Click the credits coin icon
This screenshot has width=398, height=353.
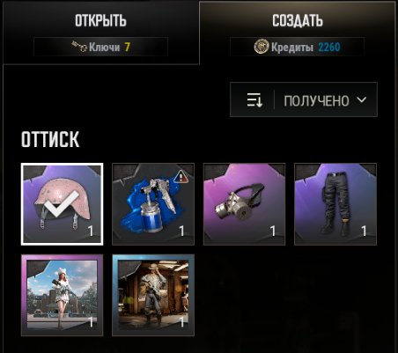(x=261, y=47)
